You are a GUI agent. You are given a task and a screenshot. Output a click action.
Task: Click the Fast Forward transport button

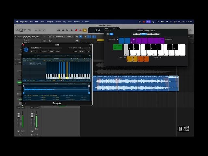(x=63, y=30)
